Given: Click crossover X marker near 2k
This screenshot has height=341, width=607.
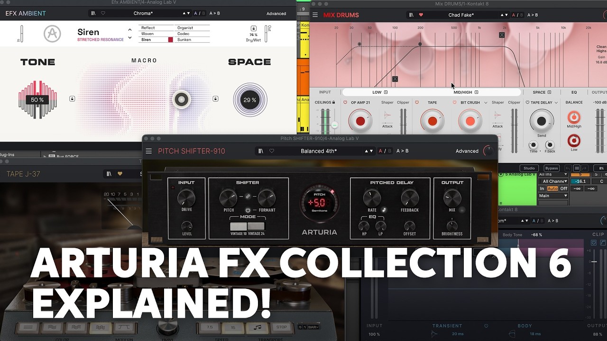Looking at the screenshot, I should 502,35.
